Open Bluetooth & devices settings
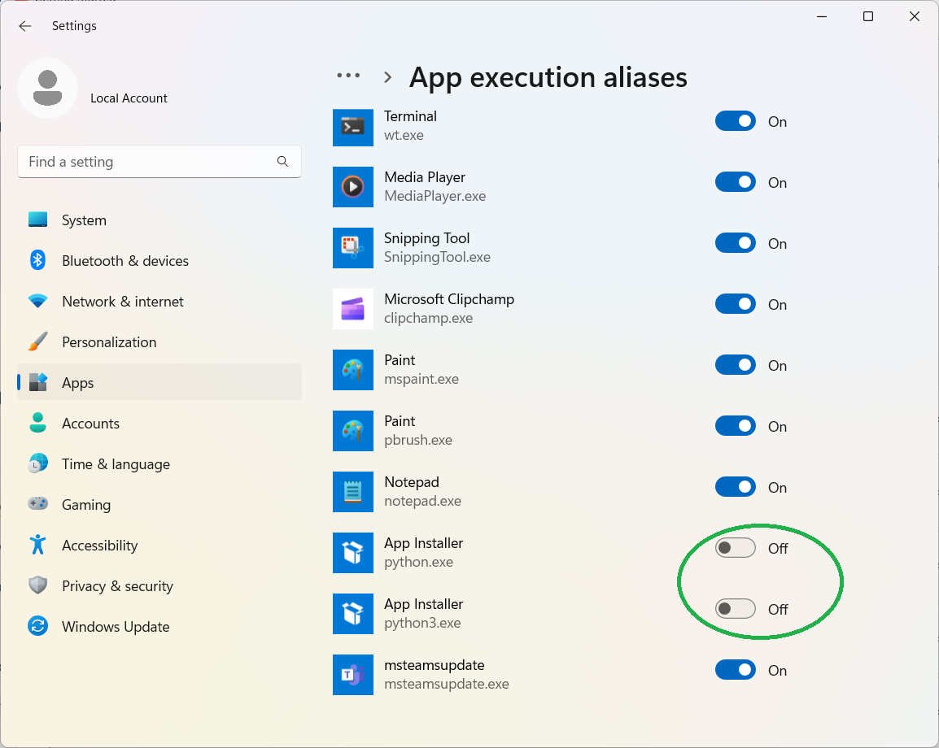 pyautogui.click(x=159, y=260)
